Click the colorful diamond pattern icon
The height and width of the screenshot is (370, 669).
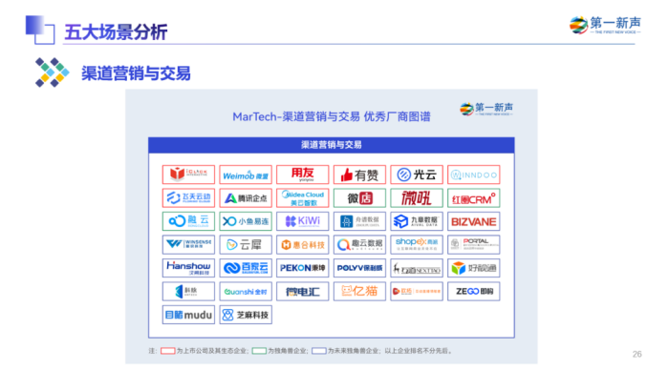click(52, 72)
